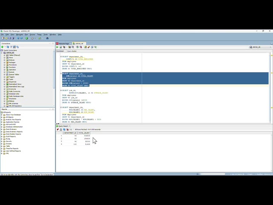273x205 pixels.
Task: Click the New file toolbar icon
Action: pos(3,38)
